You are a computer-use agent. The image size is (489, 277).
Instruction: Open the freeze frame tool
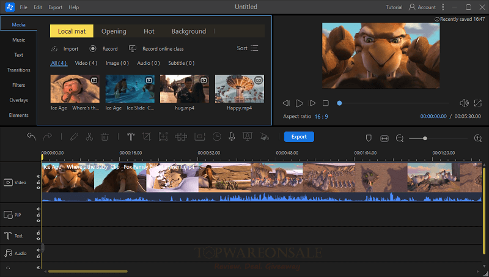click(200, 136)
